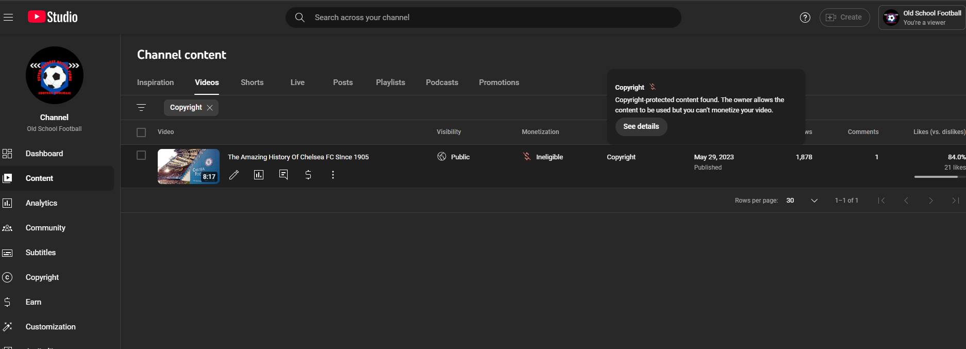Go to first page arrow

[x=881, y=201]
